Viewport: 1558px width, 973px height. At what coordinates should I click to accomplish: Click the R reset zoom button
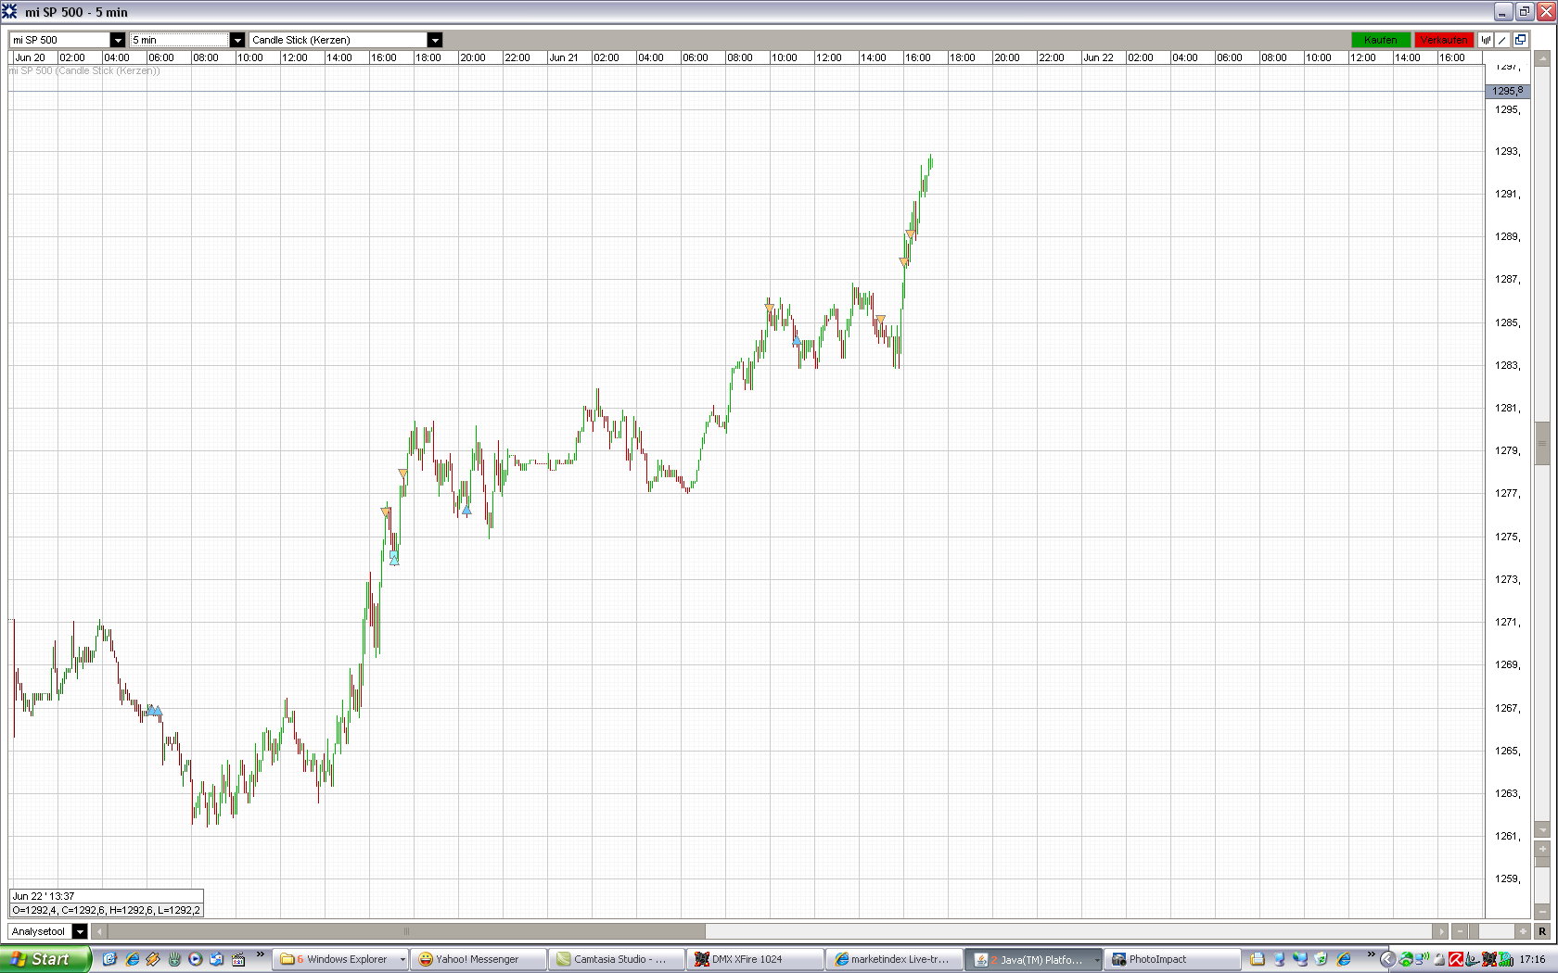click(1542, 931)
